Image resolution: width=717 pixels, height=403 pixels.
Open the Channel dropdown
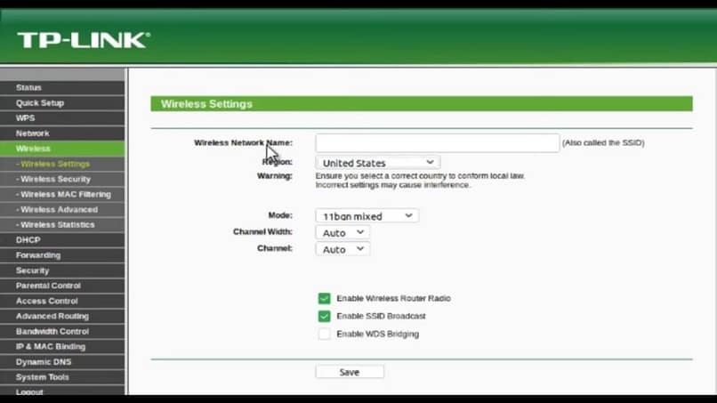coord(342,249)
